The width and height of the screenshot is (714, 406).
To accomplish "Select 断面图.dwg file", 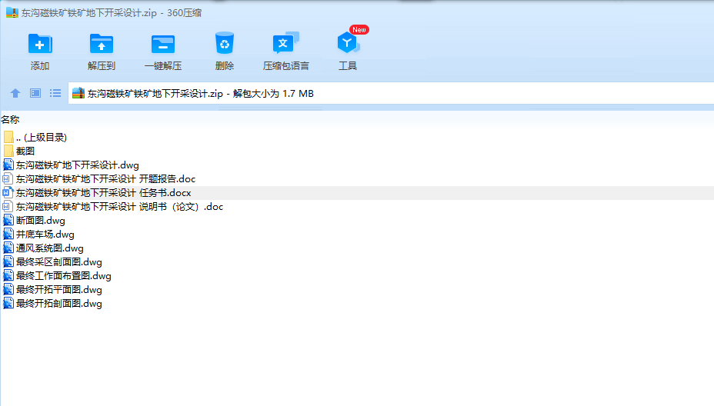I will pos(41,221).
